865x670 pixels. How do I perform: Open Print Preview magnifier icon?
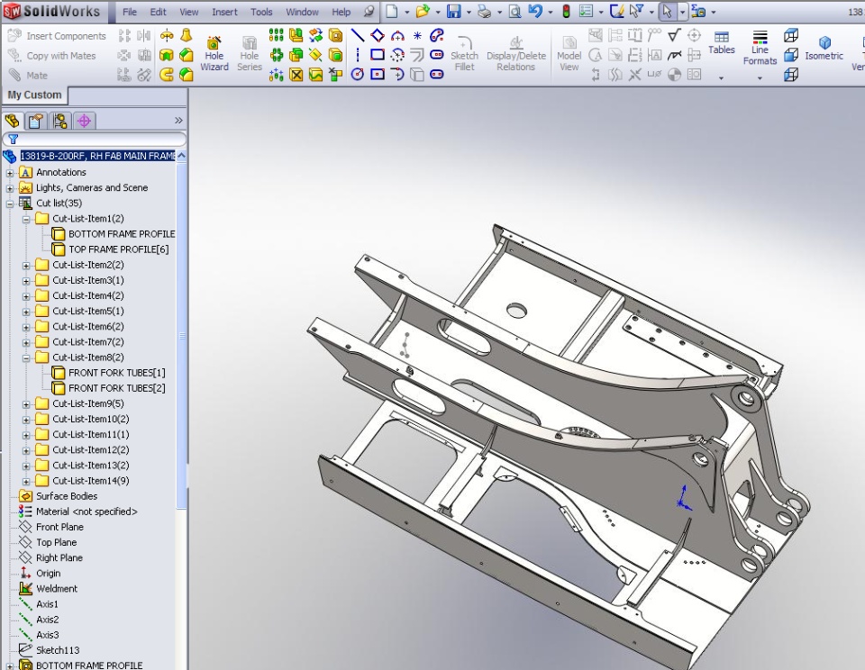[x=514, y=11]
